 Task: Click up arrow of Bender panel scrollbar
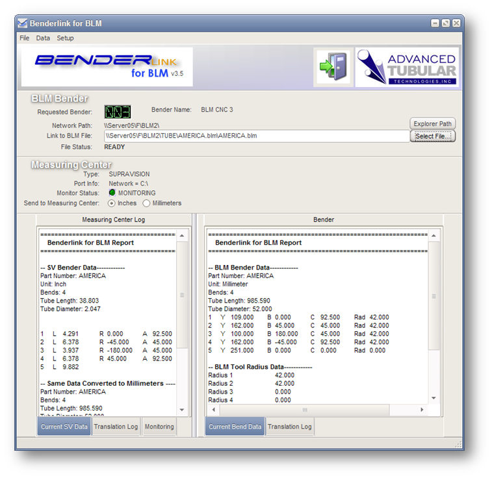pos(434,235)
